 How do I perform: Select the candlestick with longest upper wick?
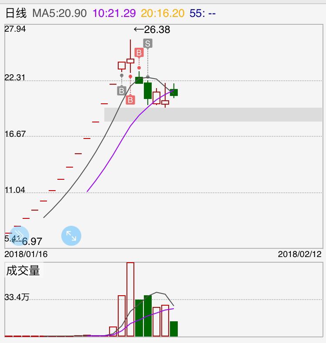pos(130,56)
